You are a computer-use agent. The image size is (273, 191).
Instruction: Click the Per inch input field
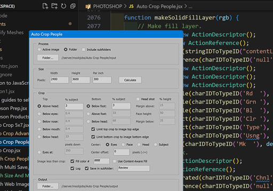click(x=102, y=80)
